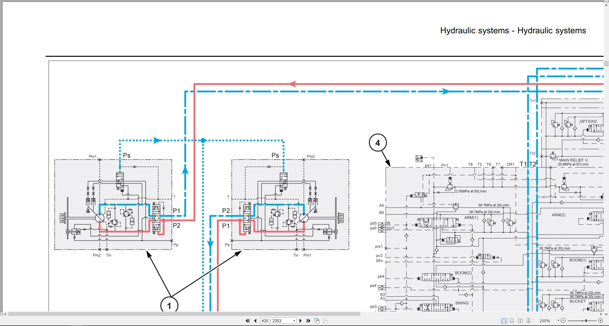
Task: Click the zoom in plus button
Action: 600,321
